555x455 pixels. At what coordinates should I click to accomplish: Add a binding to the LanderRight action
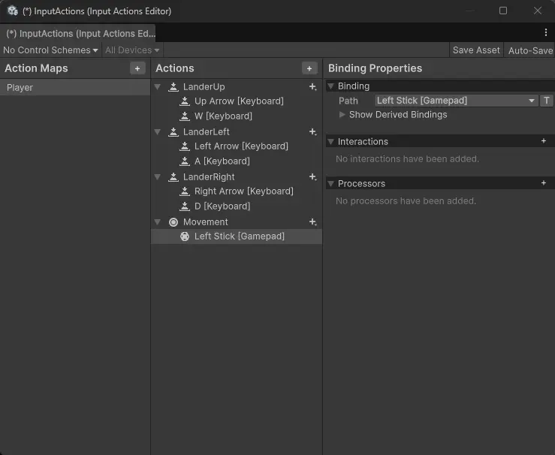click(312, 177)
